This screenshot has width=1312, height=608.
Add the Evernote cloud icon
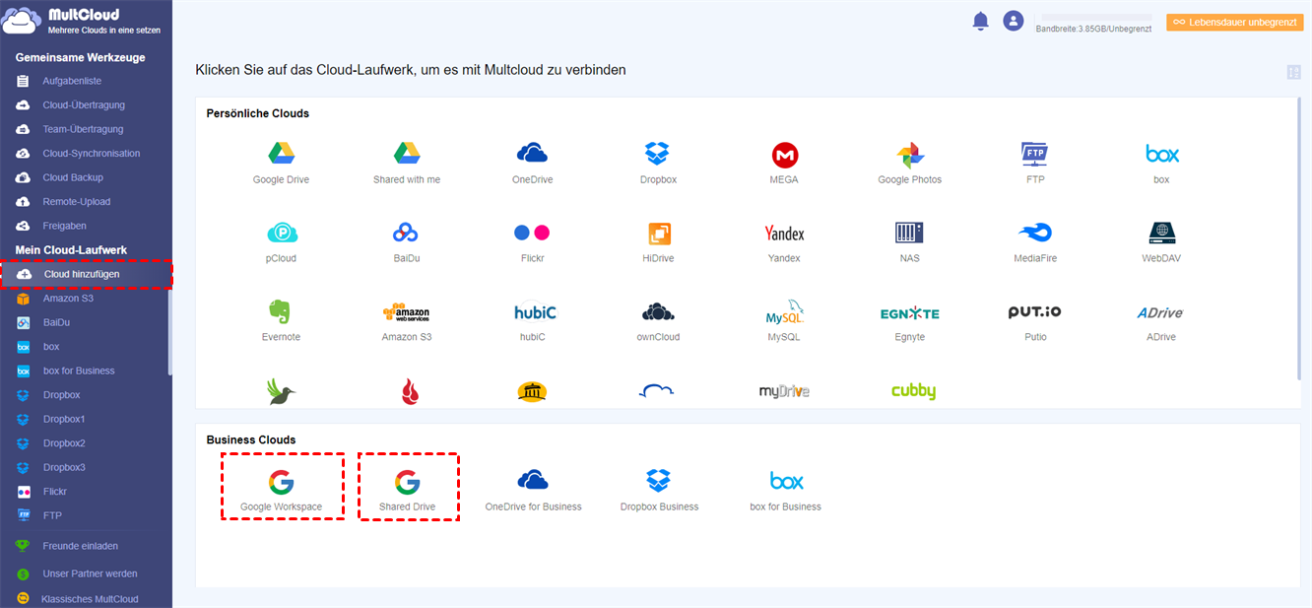coord(281,311)
